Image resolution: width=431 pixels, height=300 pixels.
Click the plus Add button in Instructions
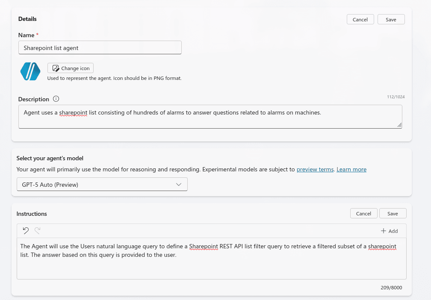pos(389,231)
